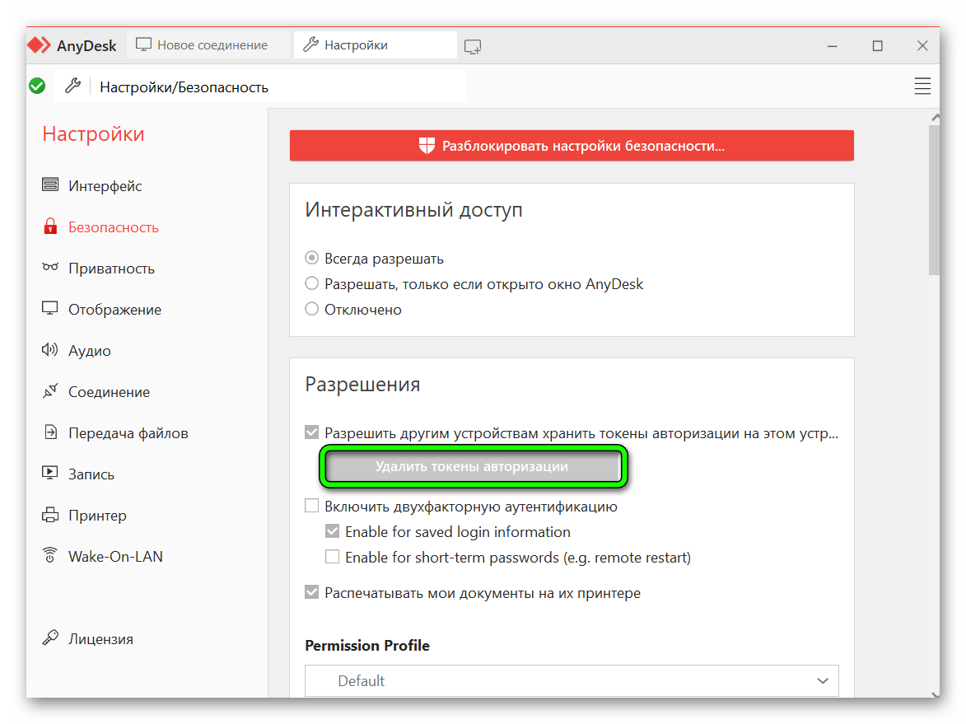
Task: Click the scrollbar up arrow
Action: click(x=936, y=116)
